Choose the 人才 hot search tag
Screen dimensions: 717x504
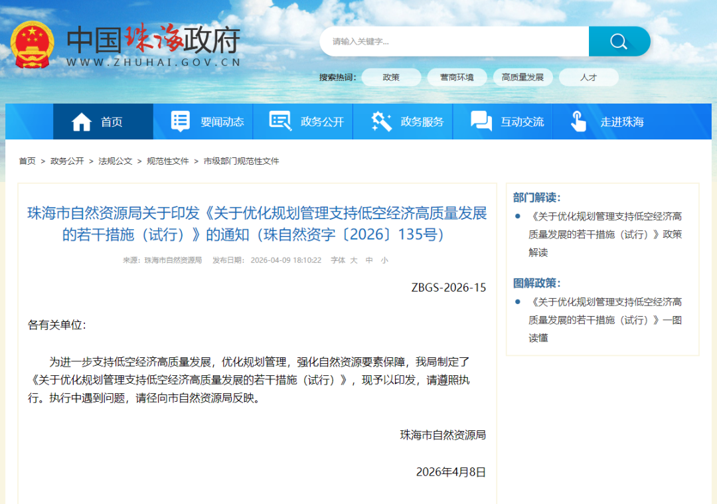(x=588, y=77)
